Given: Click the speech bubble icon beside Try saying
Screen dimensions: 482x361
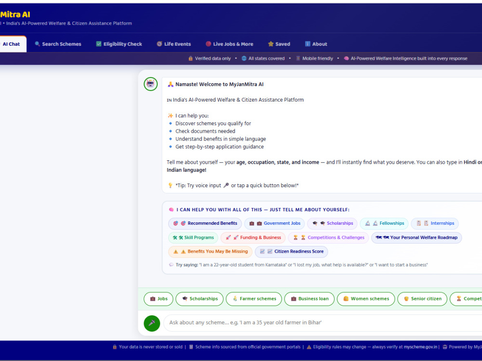Looking at the screenshot, I should 171,265.
